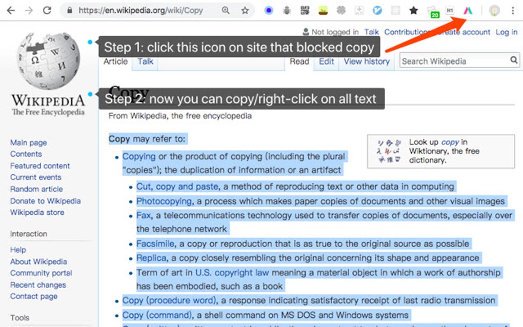Reload the page with the refresh icon
Image resolution: width=523 pixels, height=327 pixels.
pos(47,10)
